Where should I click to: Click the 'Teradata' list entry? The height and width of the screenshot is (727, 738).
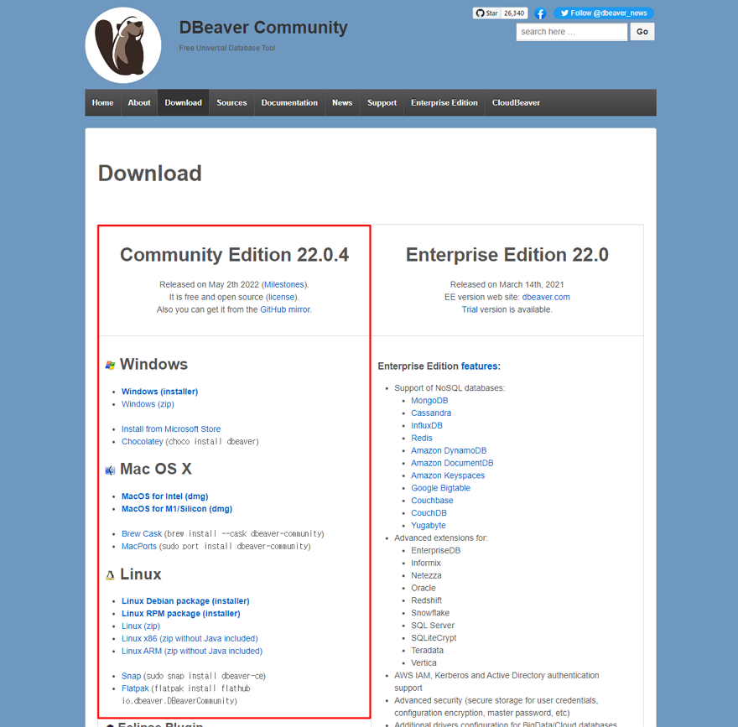[427, 651]
